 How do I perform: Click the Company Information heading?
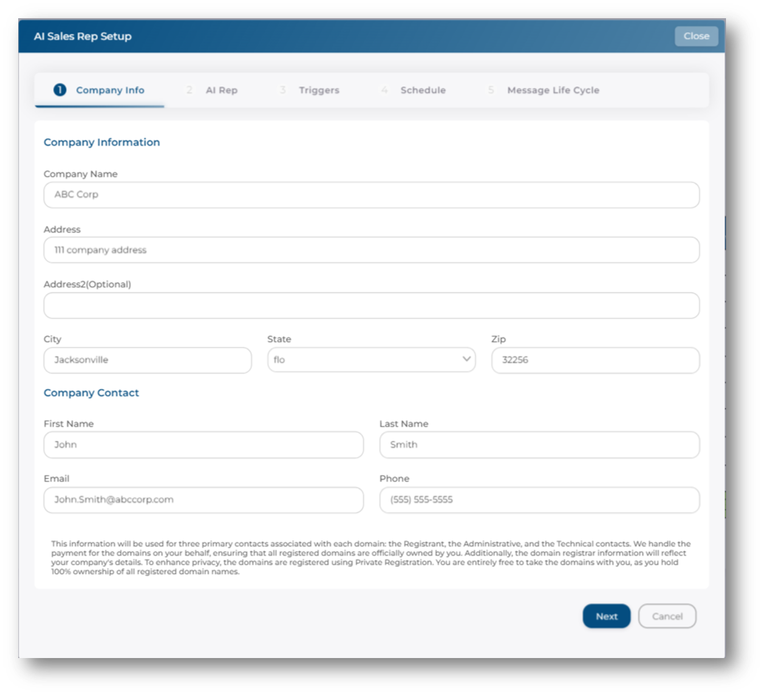tap(102, 142)
